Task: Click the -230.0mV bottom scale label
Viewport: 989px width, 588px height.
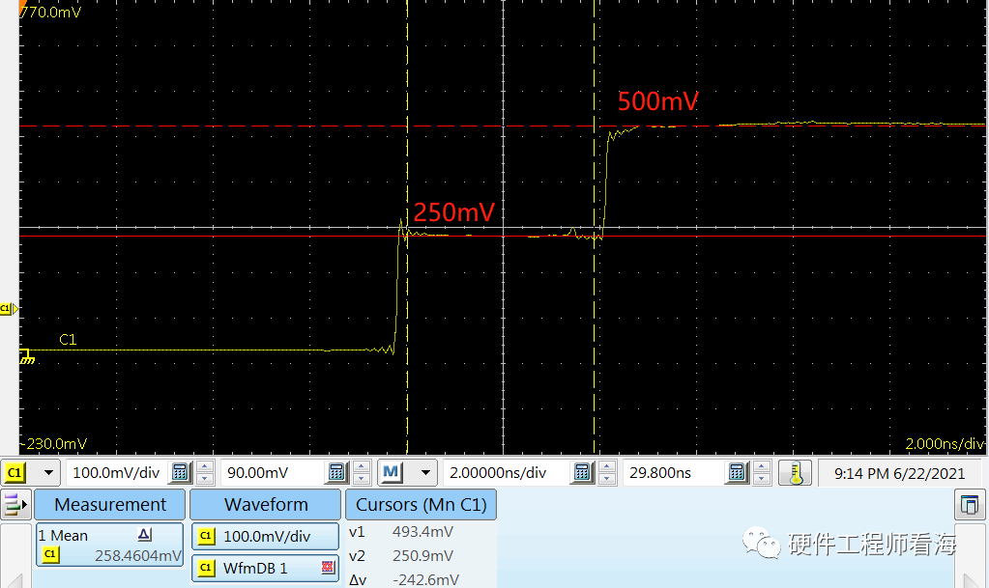Action: click(54, 444)
